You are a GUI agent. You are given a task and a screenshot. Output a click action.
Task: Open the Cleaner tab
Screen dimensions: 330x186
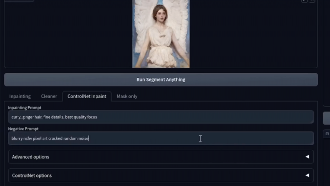49,96
